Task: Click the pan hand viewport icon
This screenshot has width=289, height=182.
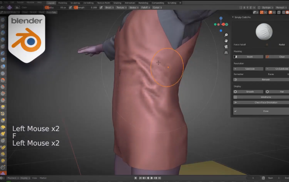Action: (226, 41)
